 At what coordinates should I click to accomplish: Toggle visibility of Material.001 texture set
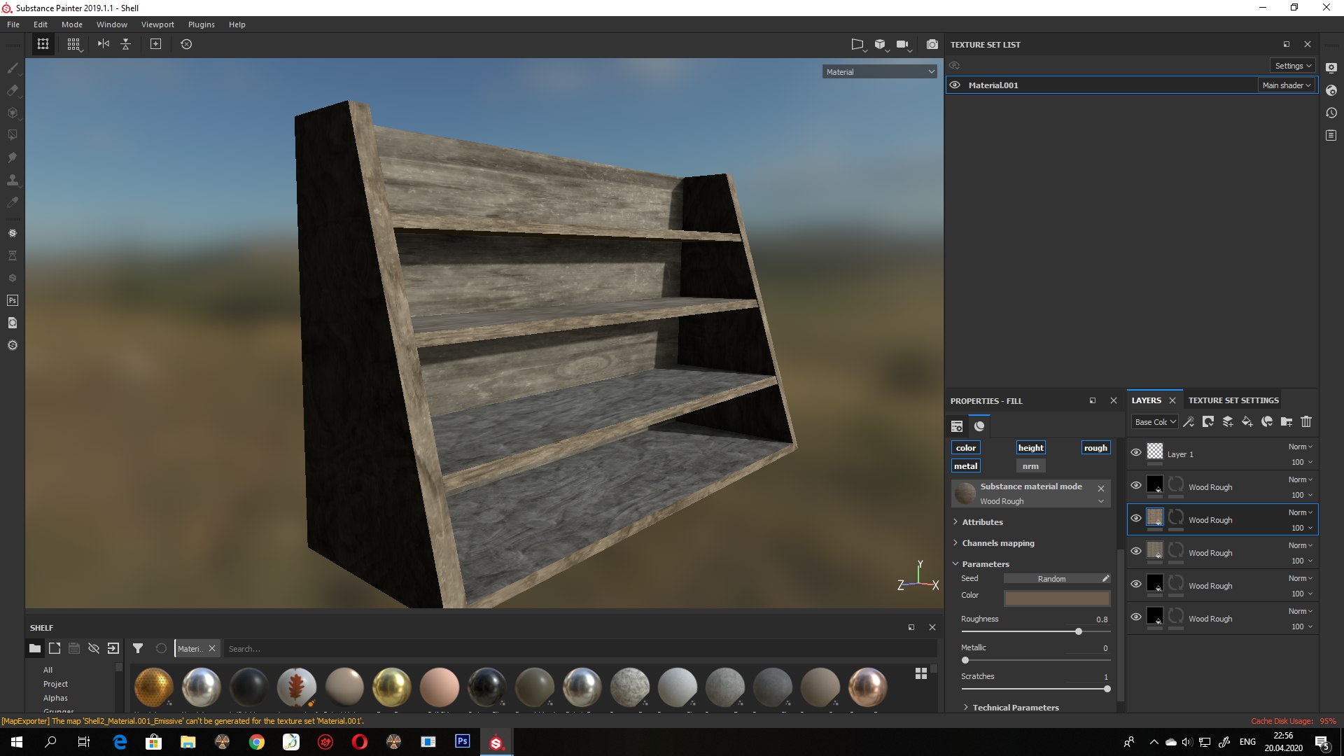(955, 85)
